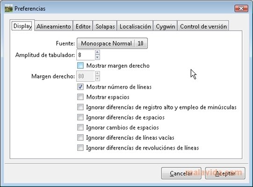Check Ignorar diferencias de líneas vacías
The width and height of the screenshot is (253, 187).
point(80,137)
